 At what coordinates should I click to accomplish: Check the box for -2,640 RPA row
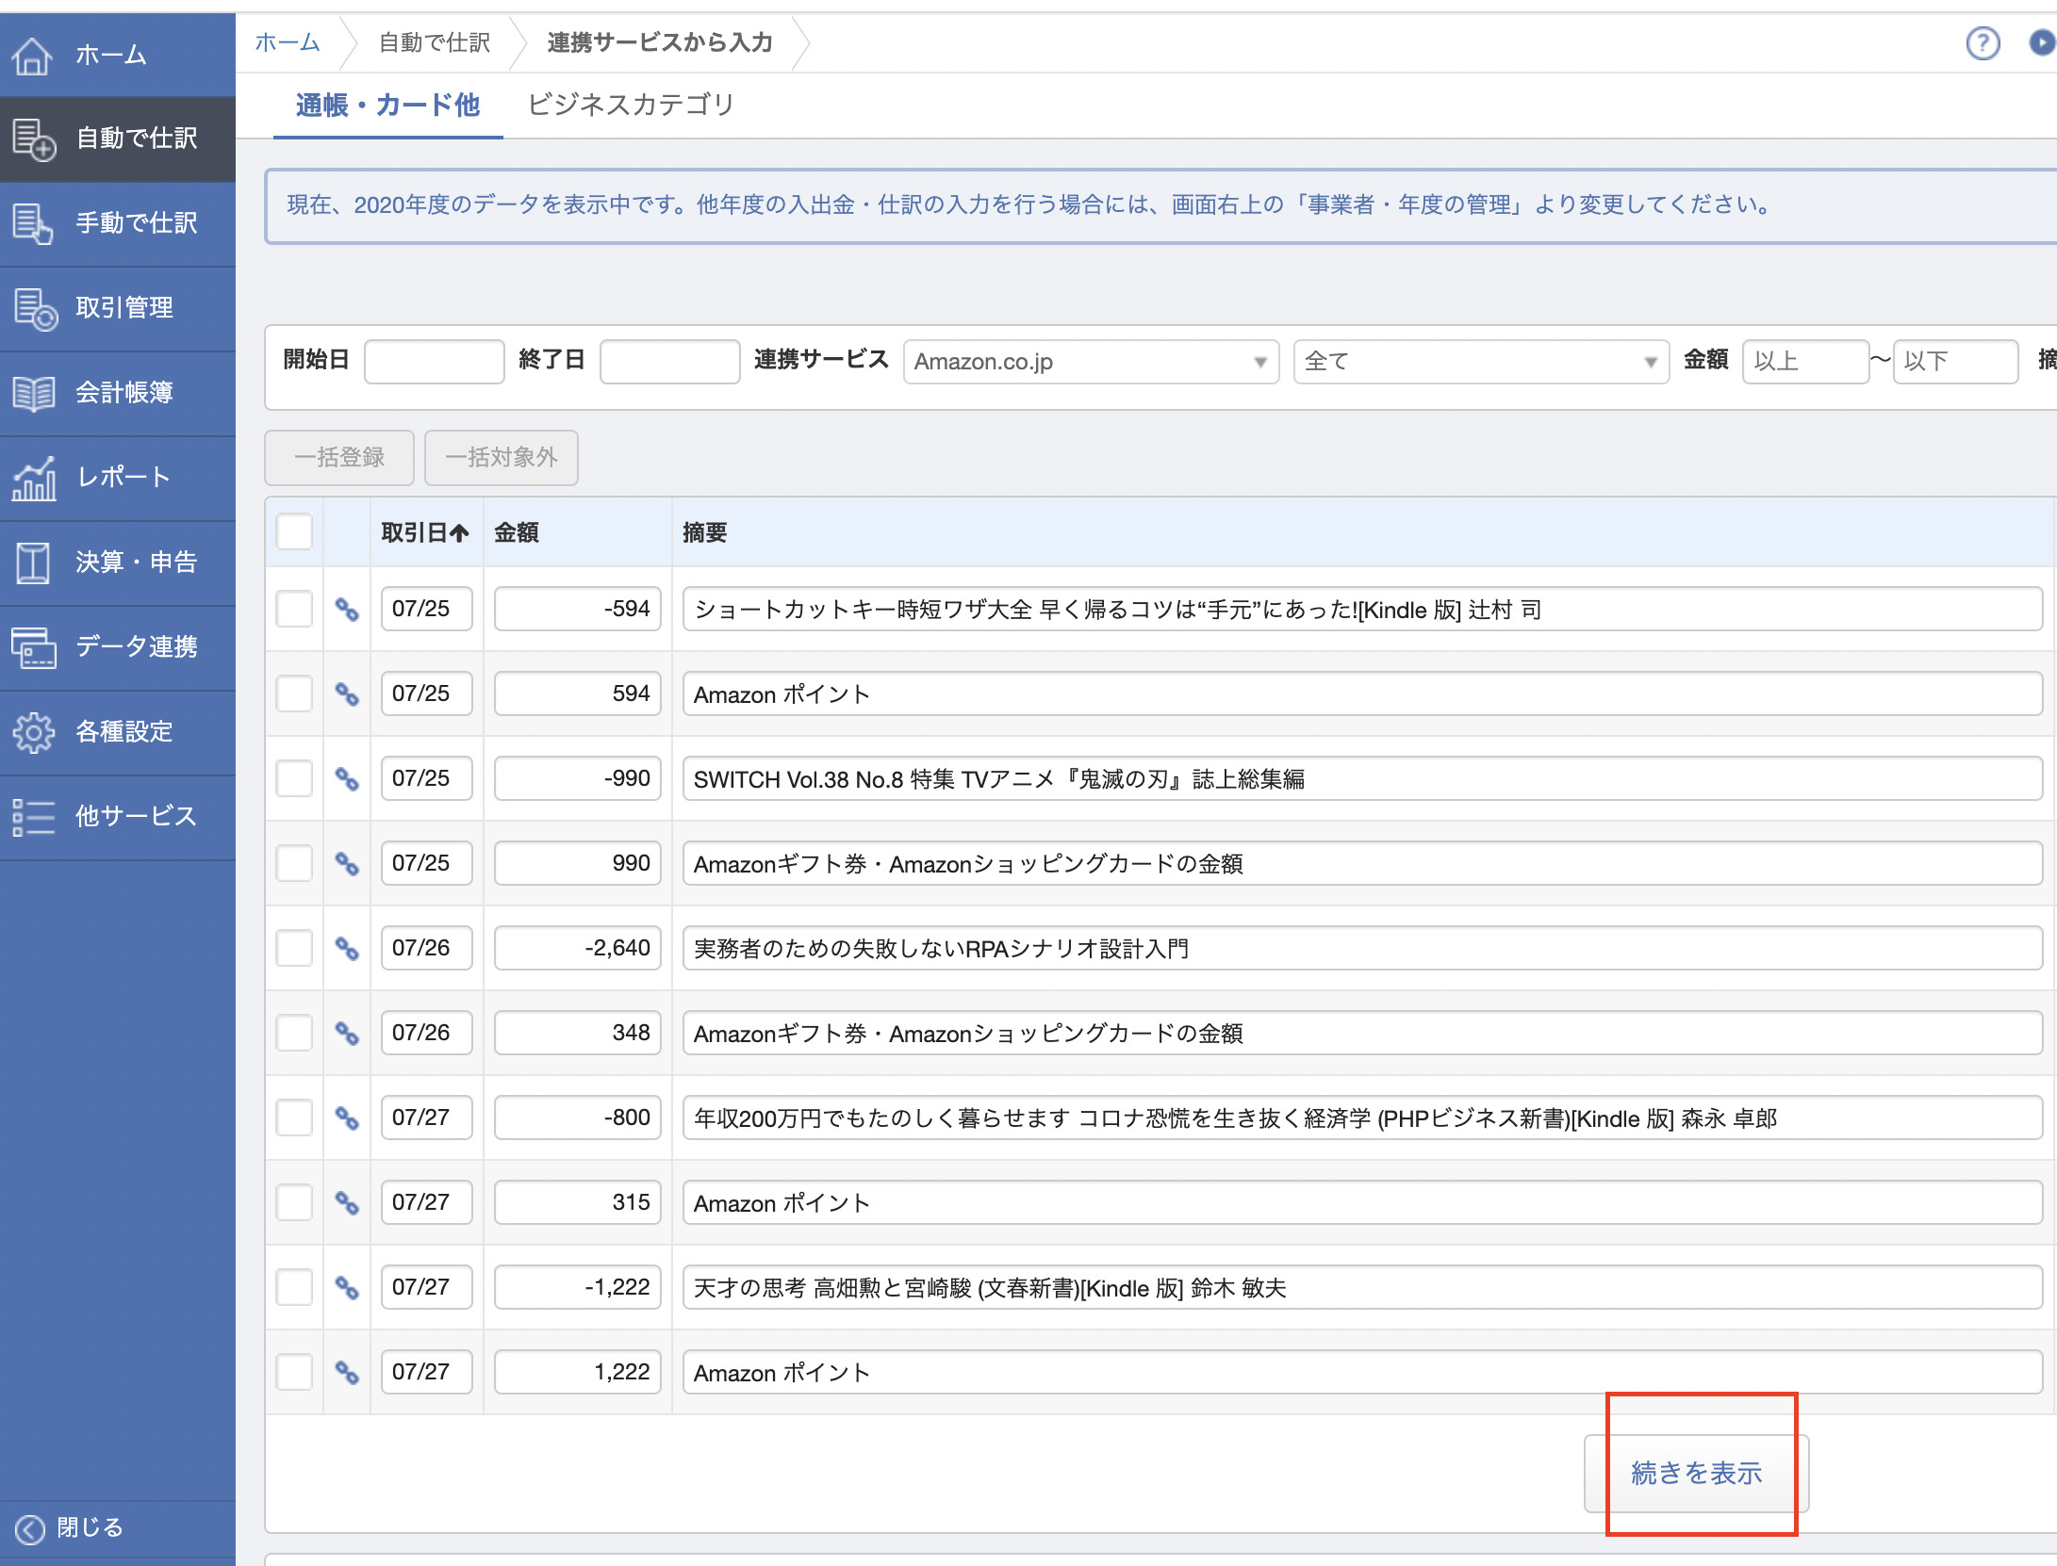[x=294, y=949]
